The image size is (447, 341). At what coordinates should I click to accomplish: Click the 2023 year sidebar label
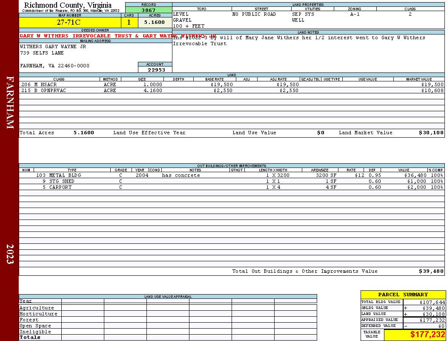[x=10, y=254]
